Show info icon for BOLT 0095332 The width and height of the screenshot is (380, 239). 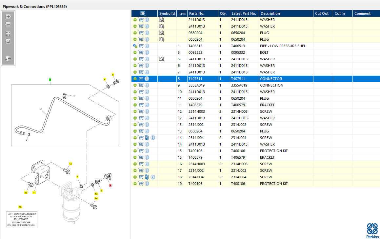click(147, 52)
